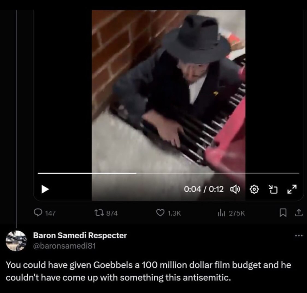
Task: Open video settings gear
Action: tap(254, 189)
